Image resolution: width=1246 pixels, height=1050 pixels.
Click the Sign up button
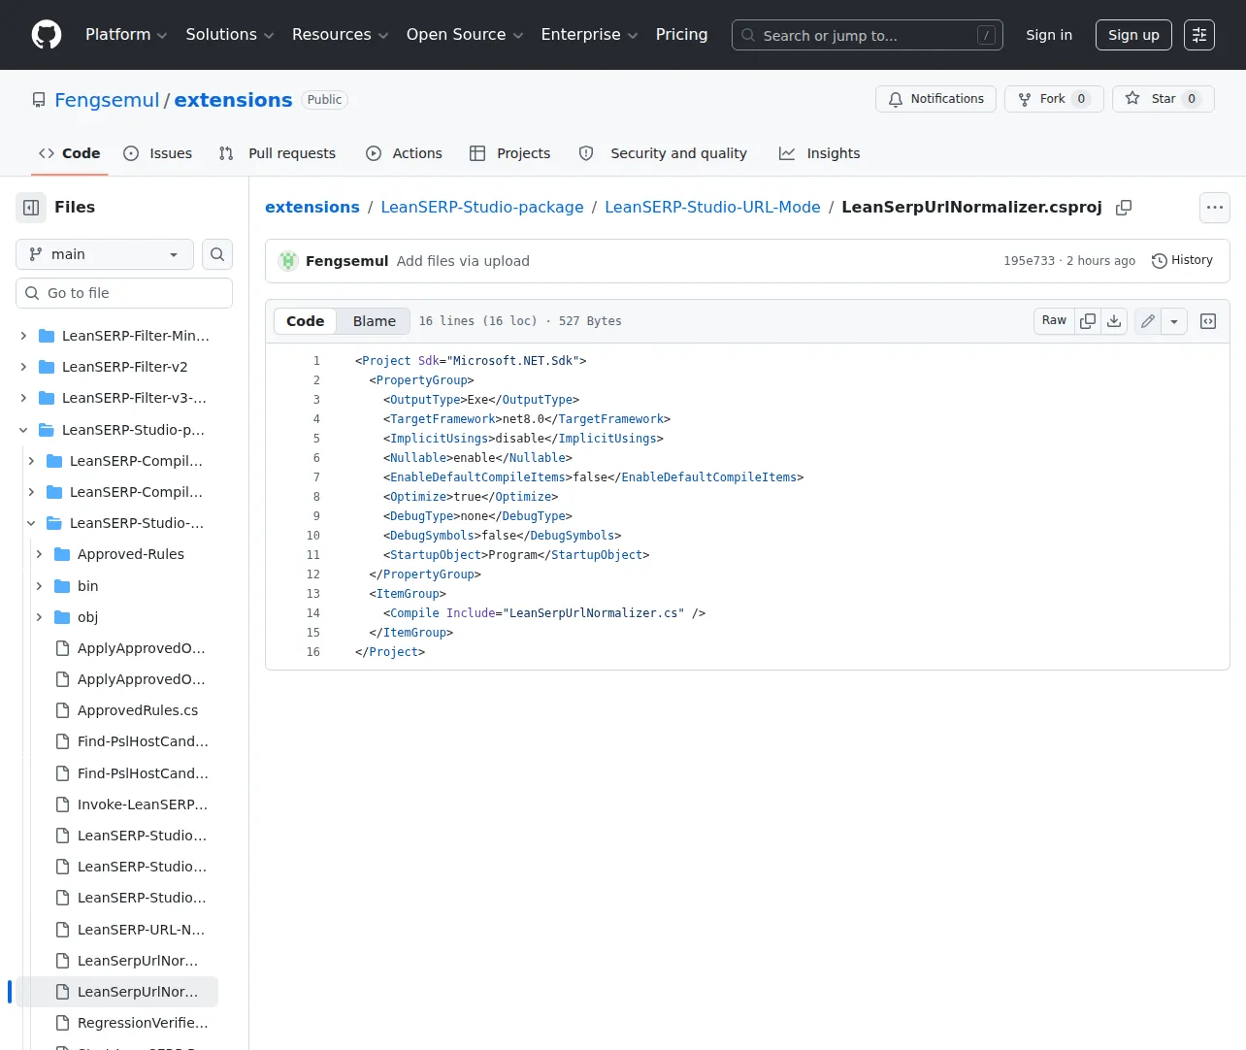click(x=1133, y=35)
